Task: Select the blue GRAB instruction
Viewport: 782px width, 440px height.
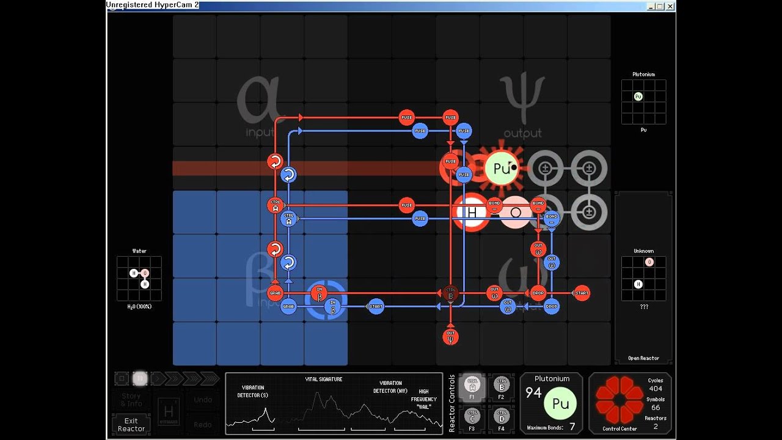Action: click(x=288, y=306)
